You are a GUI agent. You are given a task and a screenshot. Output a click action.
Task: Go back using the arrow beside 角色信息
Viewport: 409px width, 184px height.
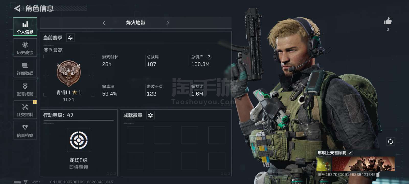[x=17, y=8]
